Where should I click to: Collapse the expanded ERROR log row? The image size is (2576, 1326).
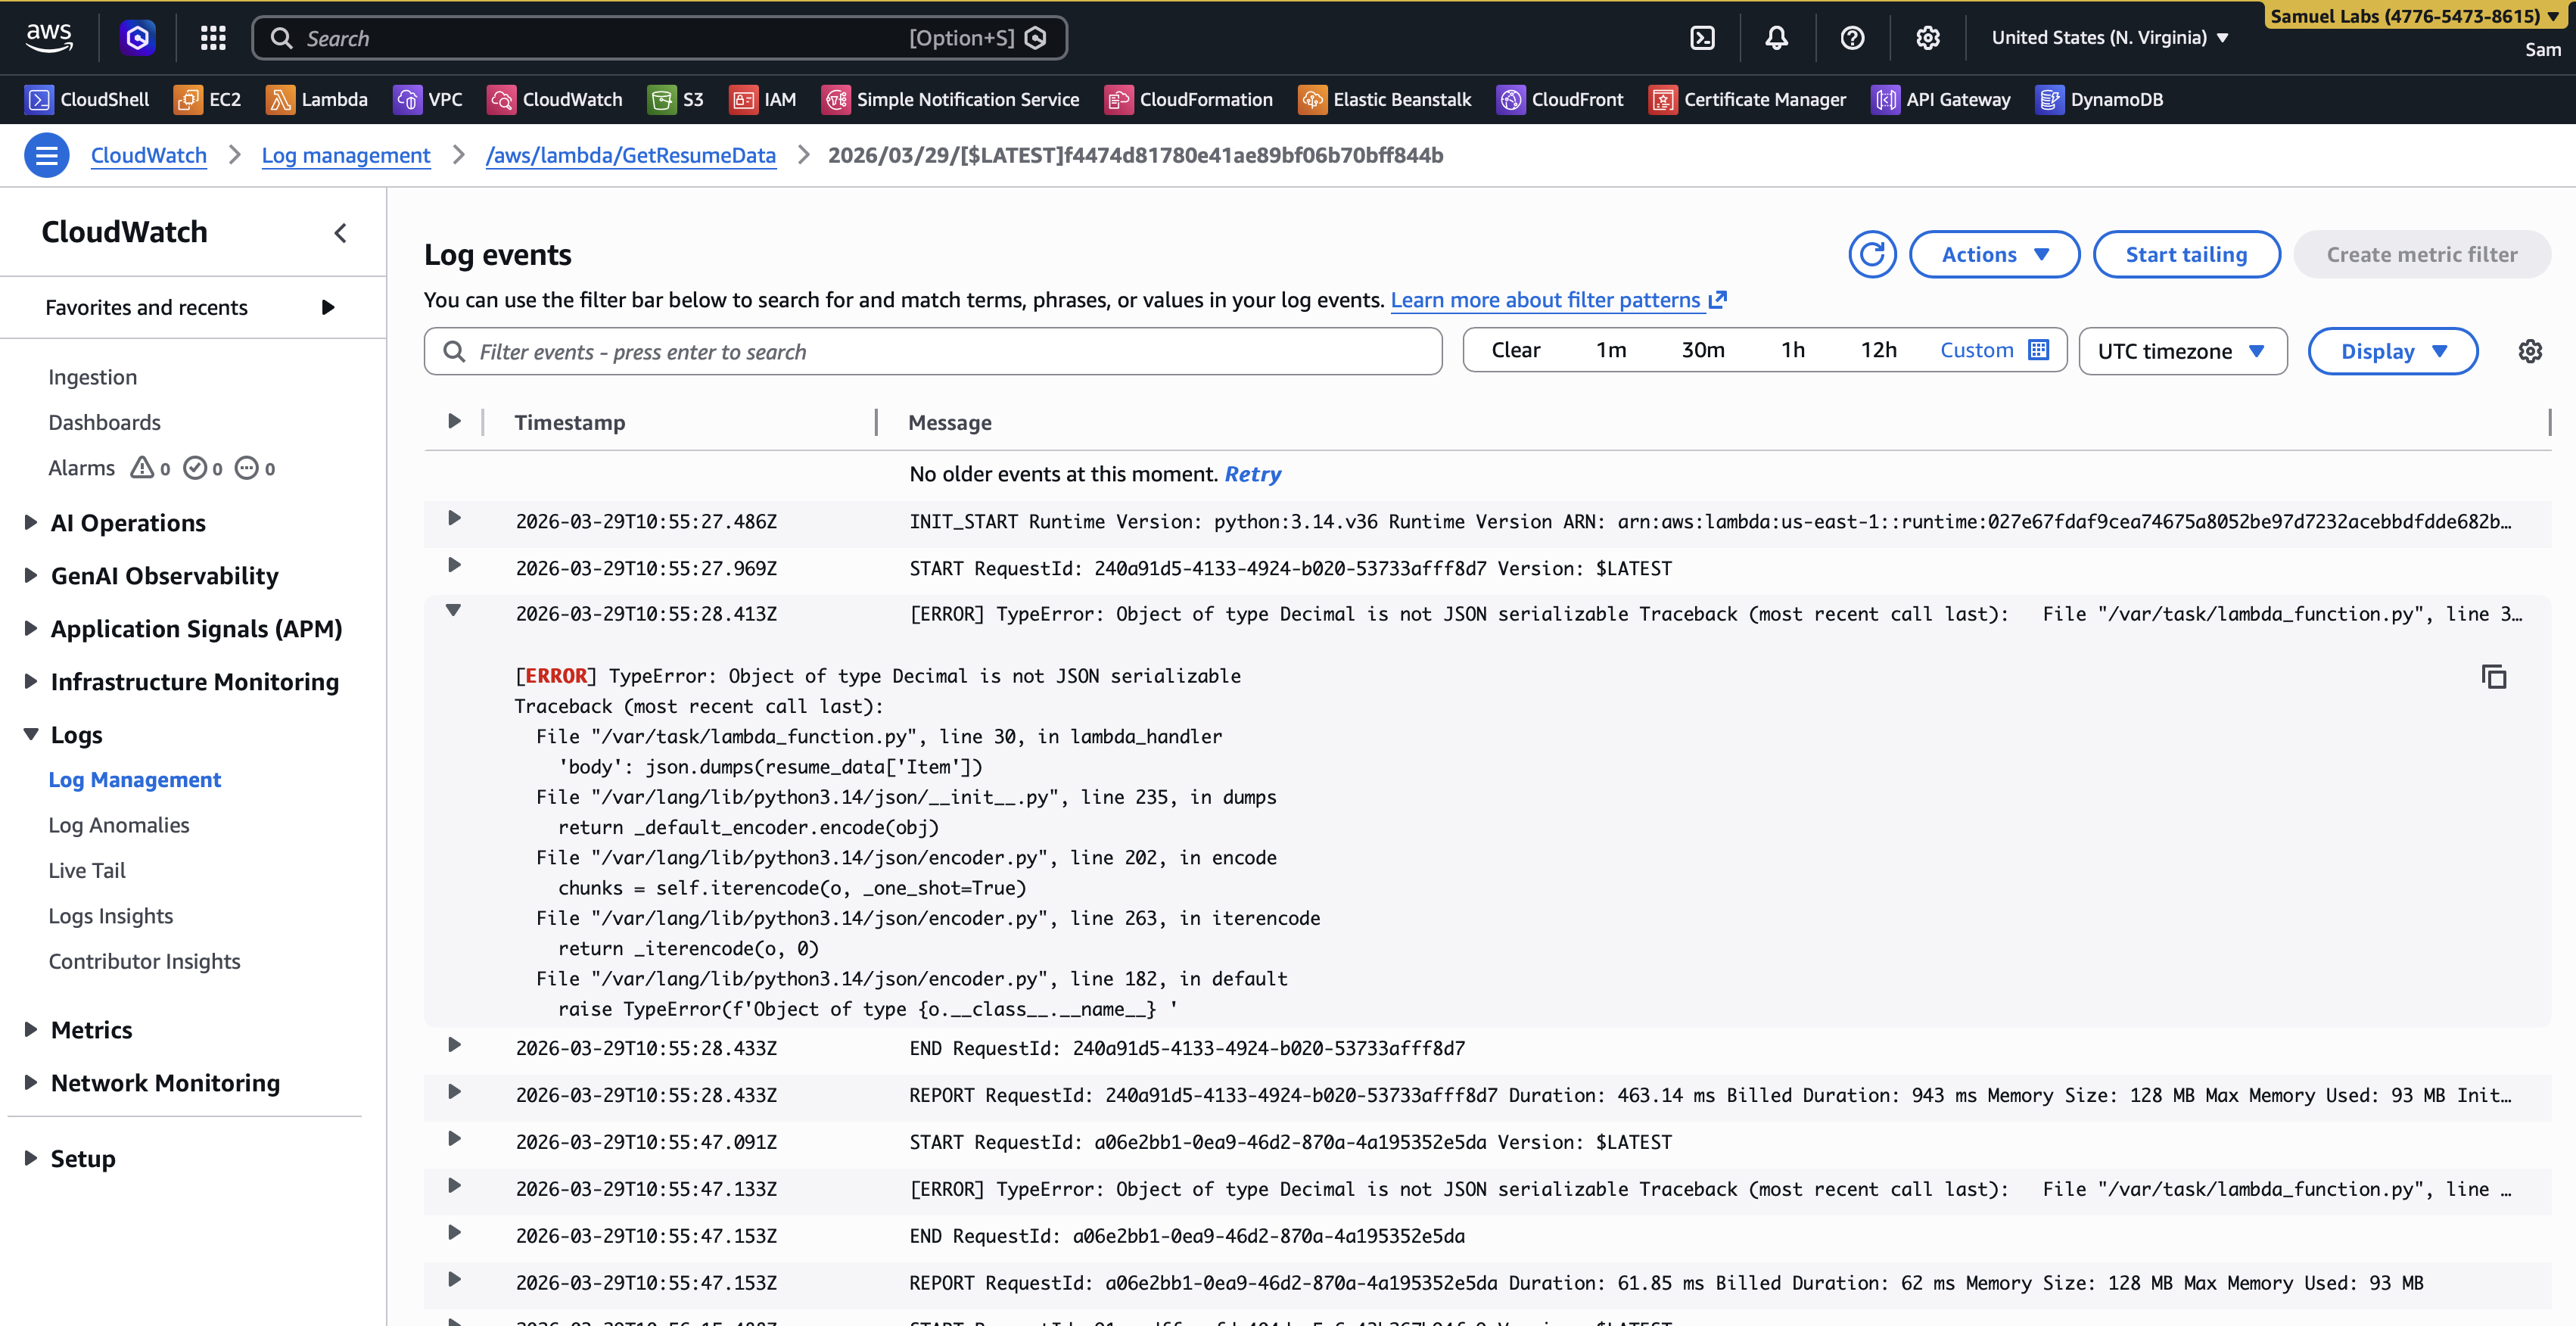(453, 611)
